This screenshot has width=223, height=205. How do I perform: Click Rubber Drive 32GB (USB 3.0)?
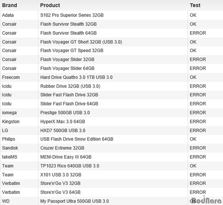pos(70,86)
